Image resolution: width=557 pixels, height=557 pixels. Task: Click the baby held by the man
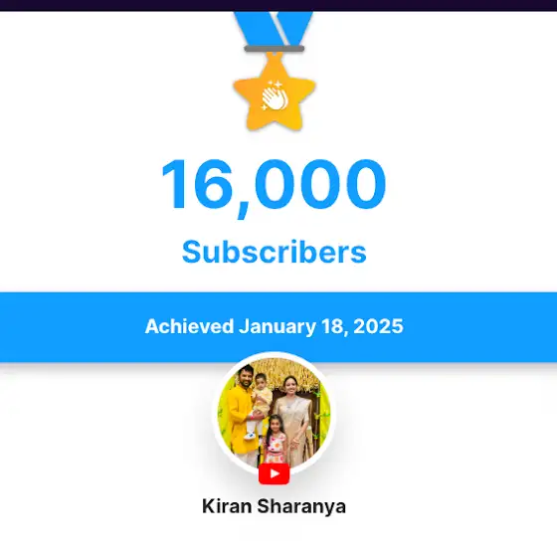click(261, 398)
